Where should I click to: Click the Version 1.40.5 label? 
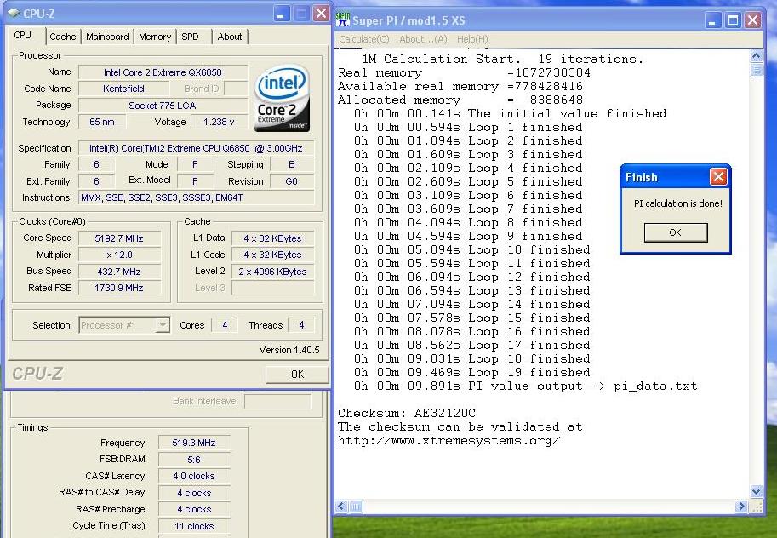click(289, 350)
